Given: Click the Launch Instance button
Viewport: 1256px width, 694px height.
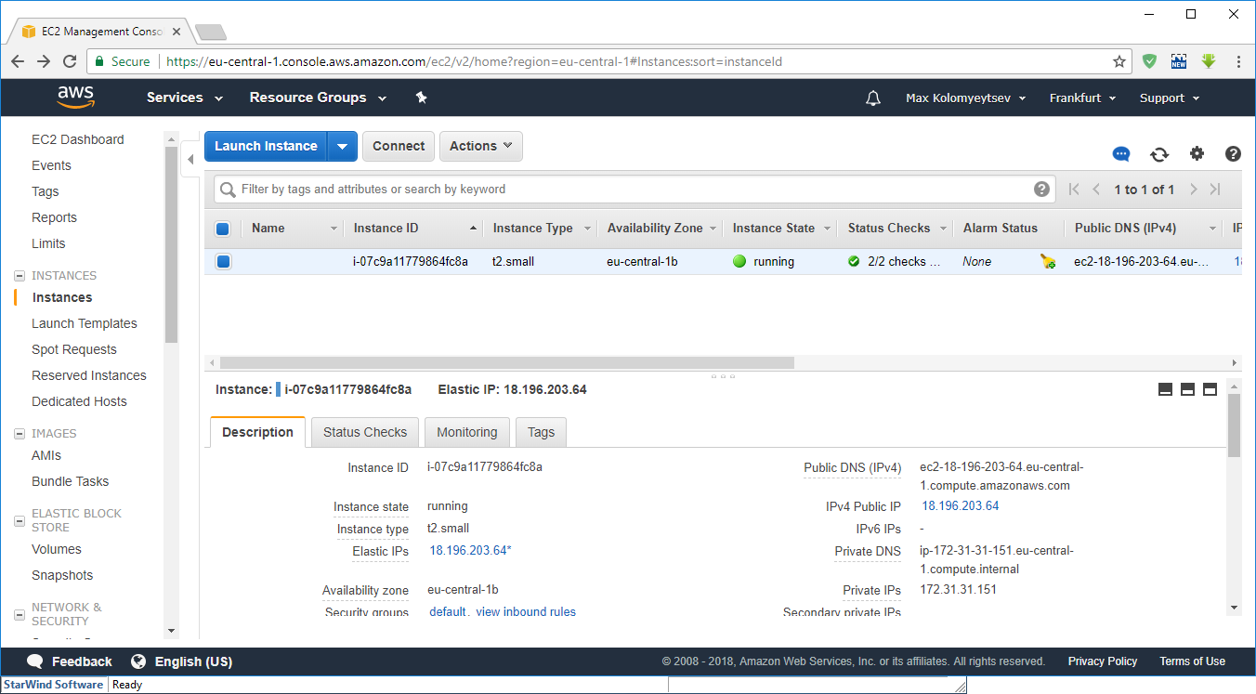Looking at the screenshot, I should 267,146.
